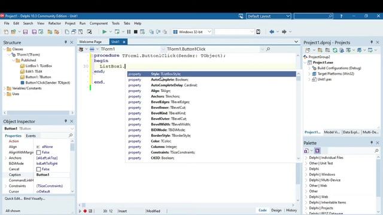Viewport: 383px width, 215px height.
Task: Pin the Structure panel
Action: 65,42
